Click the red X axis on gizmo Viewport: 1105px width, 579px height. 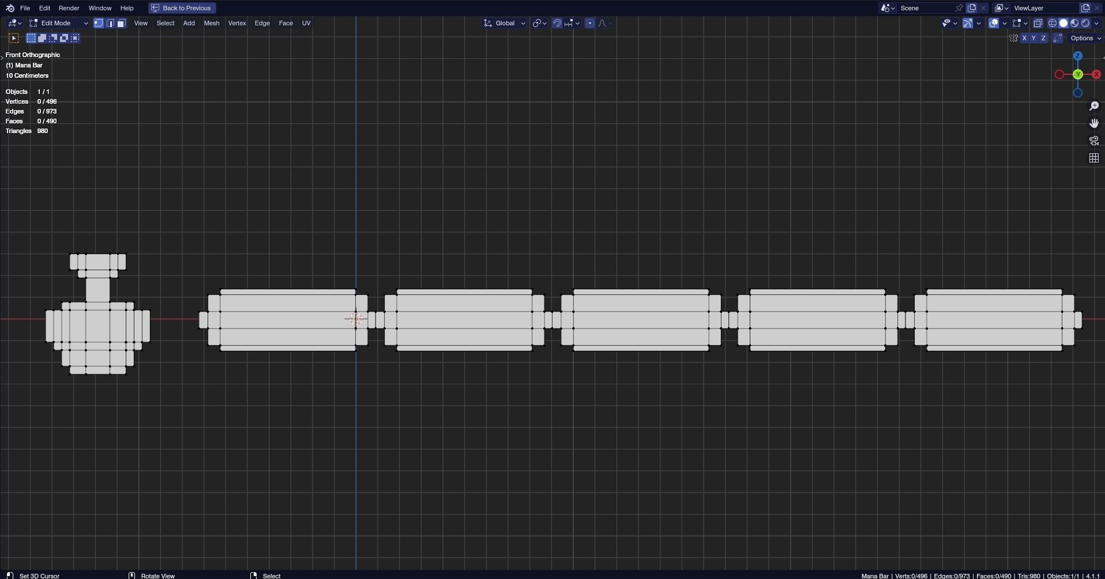point(1096,74)
